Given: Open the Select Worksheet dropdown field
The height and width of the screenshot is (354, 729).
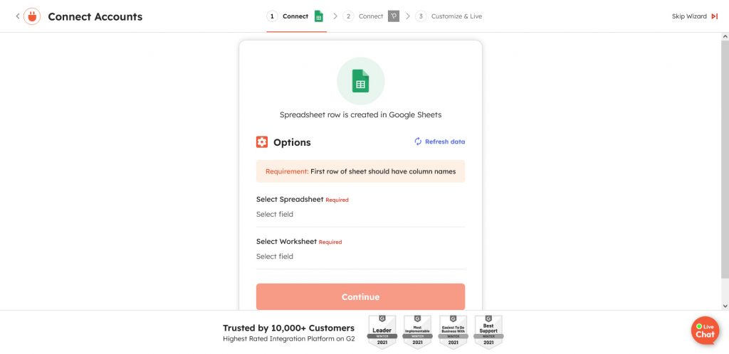Looking at the screenshot, I should click(360, 257).
